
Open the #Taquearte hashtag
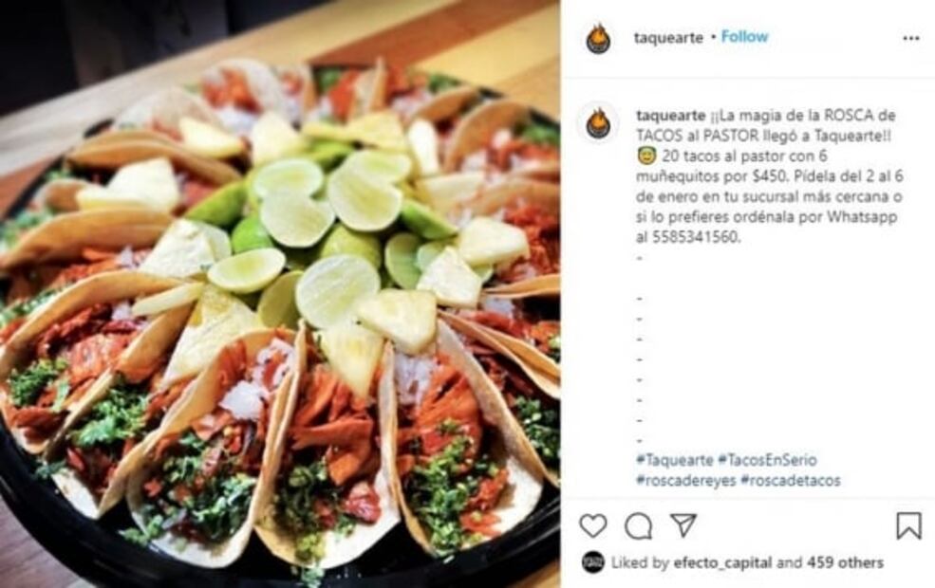point(674,460)
